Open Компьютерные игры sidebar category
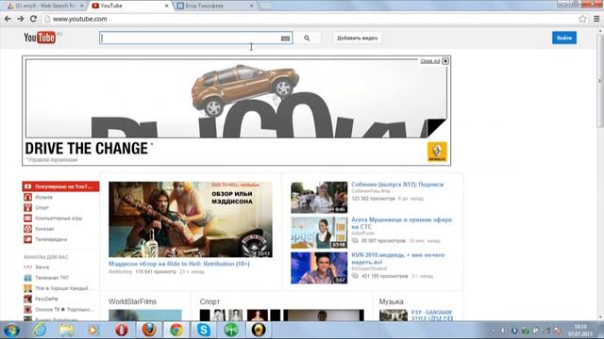 [x=59, y=218]
